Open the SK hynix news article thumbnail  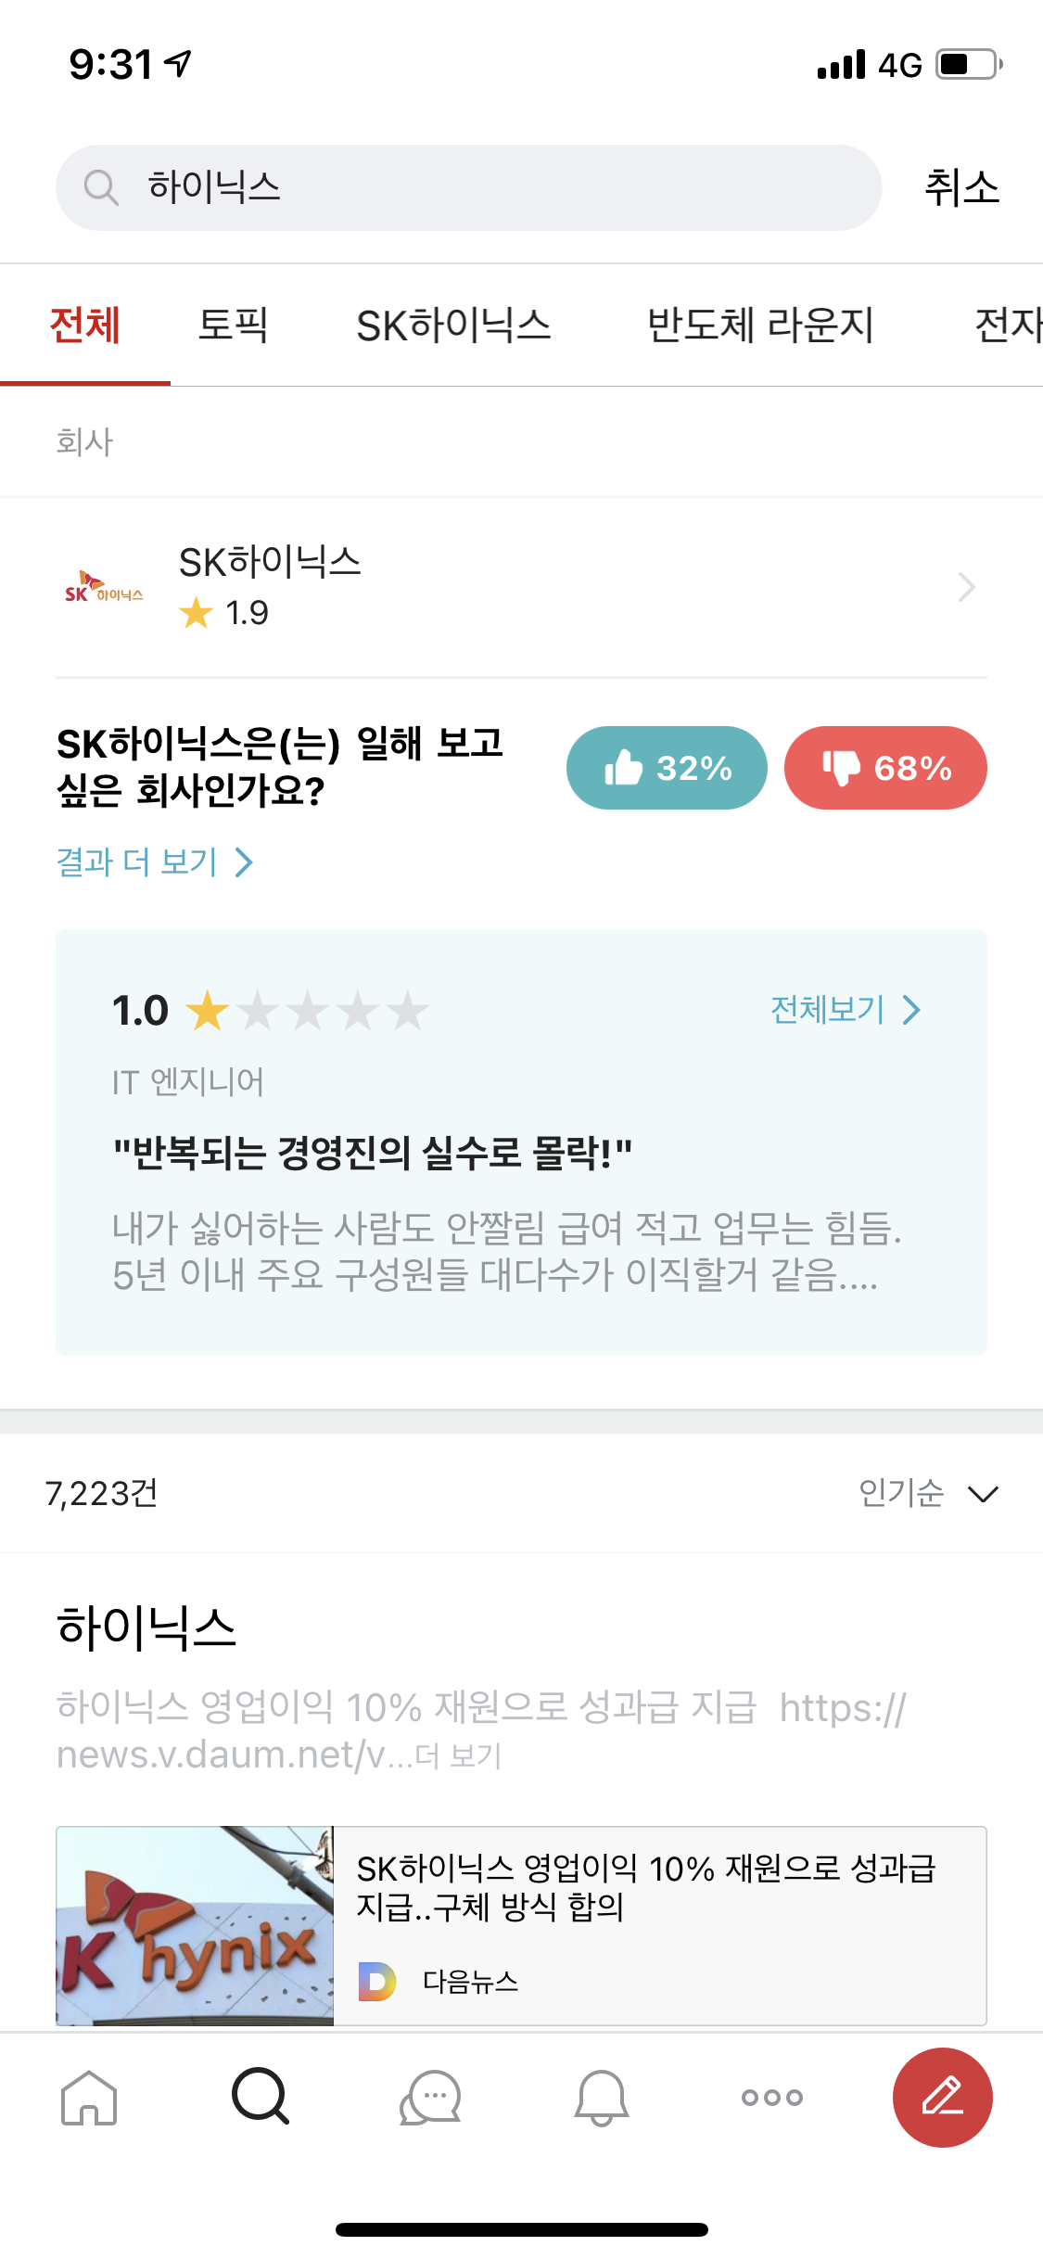pos(195,1925)
